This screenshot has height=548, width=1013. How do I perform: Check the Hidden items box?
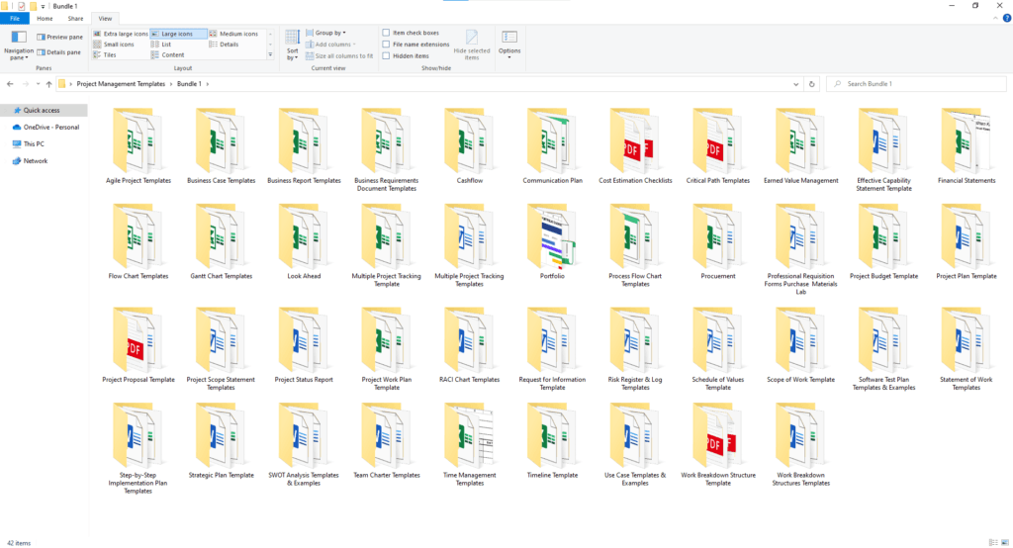387,56
